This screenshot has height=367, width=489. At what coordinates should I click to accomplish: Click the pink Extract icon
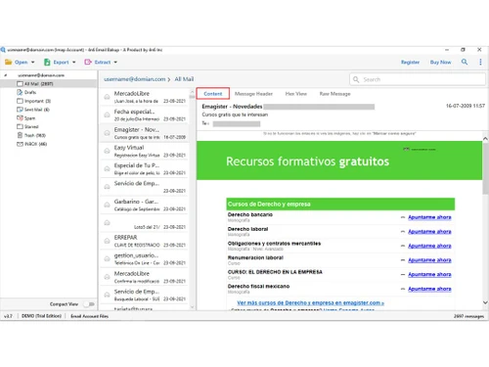coord(88,62)
